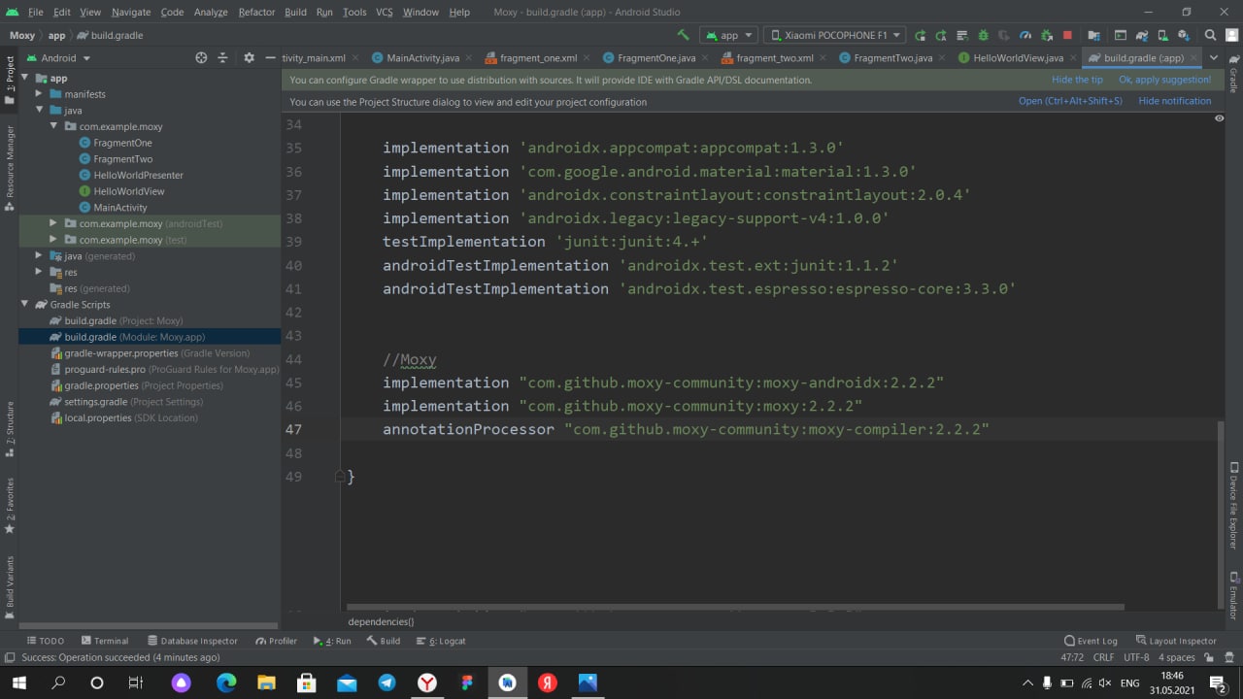Click the Search Everywhere magnifier icon
The image size is (1243, 699).
coord(1210,35)
